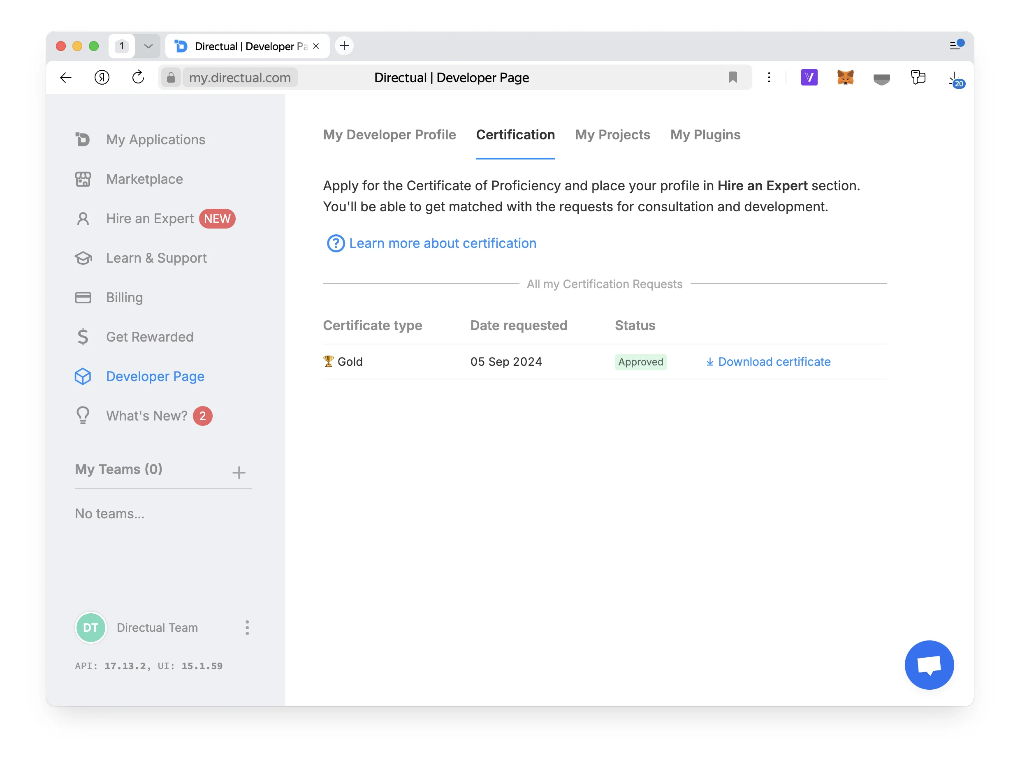The height and width of the screenshot is (767, 1020).
Task: Open the browser three-dot menu
Action: click(x=769, y=77)
